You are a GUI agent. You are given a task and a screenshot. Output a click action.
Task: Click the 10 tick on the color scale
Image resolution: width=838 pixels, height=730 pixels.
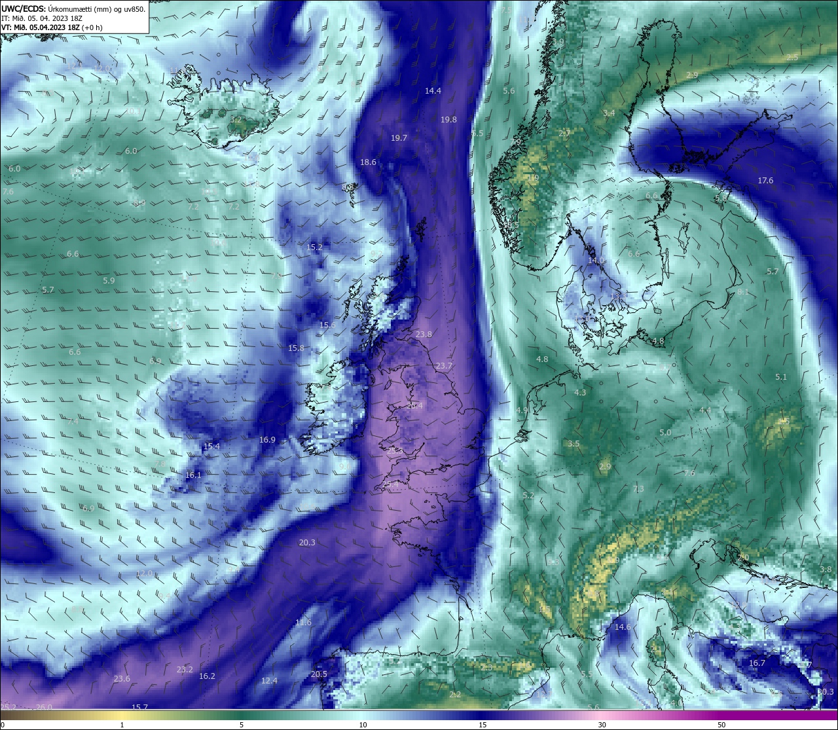pyautogui.click(x=363, y=725)
